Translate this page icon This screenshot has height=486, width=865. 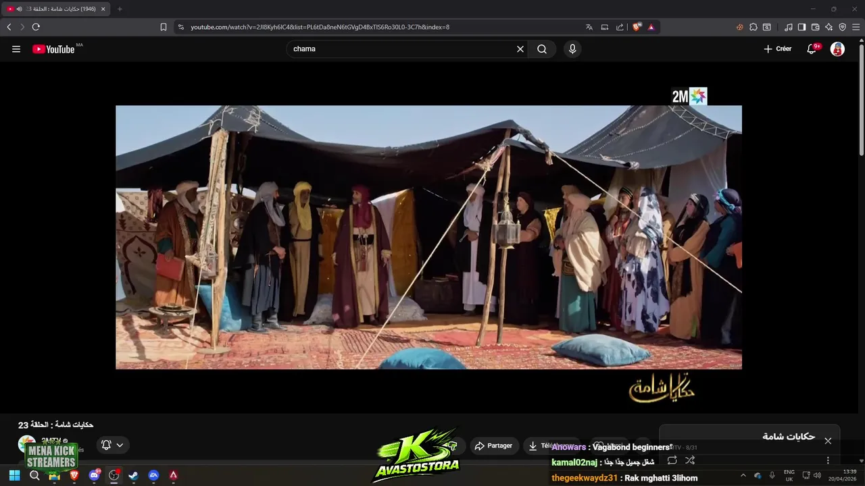click(589, 27)
